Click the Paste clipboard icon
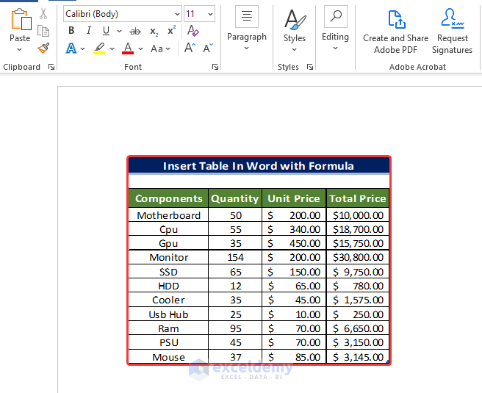The image size is (482, 393). pos(21,20)
